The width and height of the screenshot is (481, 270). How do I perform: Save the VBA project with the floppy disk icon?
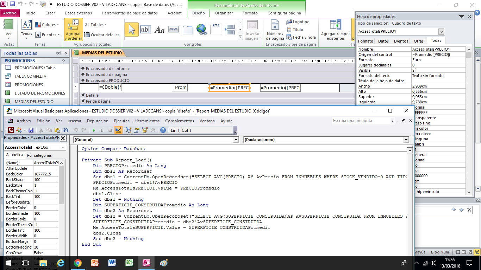click(x=31, y=130)
